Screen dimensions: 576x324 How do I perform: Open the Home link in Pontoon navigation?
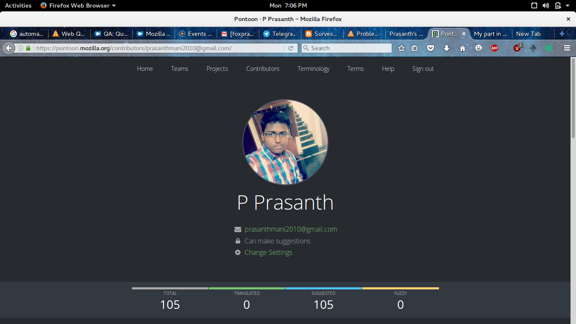(x=145, y=69)
